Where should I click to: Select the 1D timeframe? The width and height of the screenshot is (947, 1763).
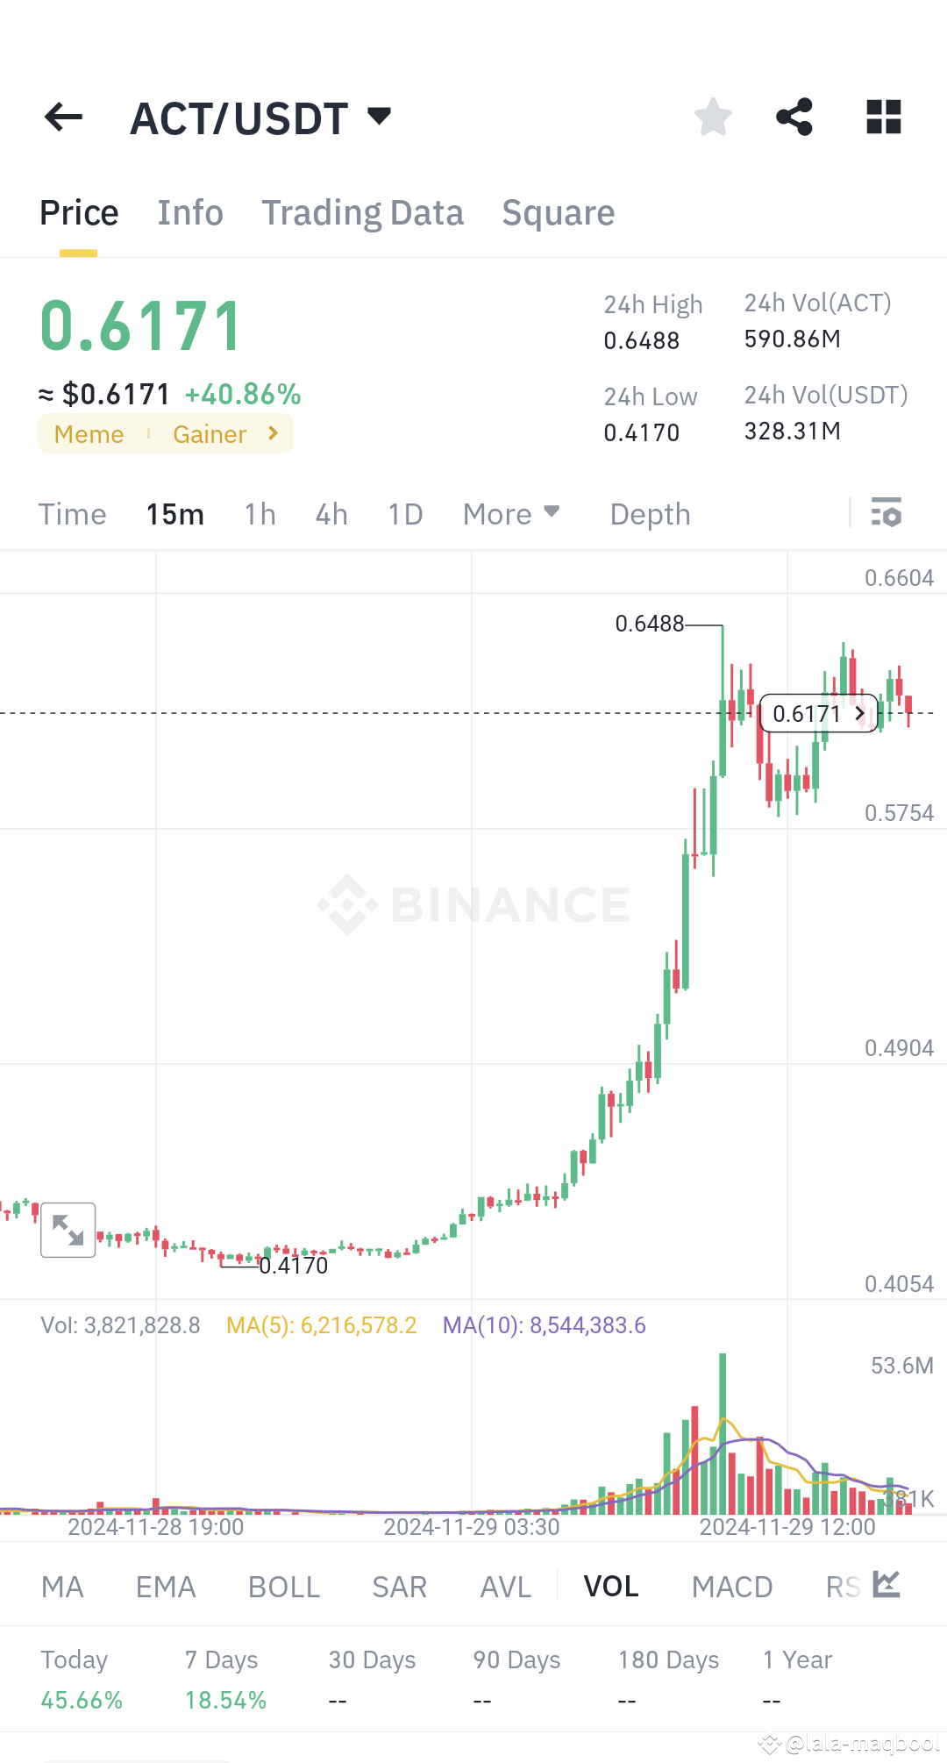[x=404, y=514]
